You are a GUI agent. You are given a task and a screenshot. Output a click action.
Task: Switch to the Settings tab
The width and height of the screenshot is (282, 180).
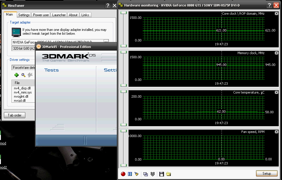click(x=24, y=15)
